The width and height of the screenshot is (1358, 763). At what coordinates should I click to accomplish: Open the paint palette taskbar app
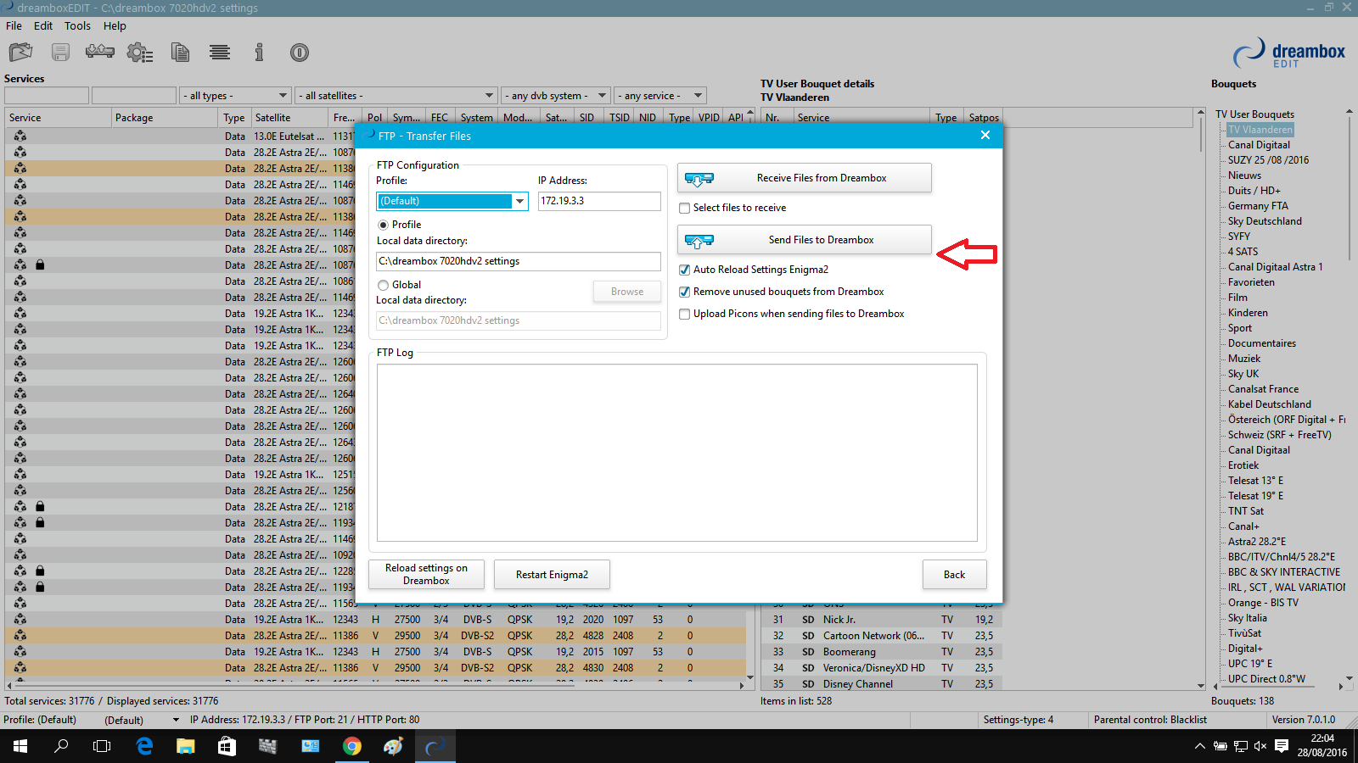pyautogui.click(x=393, y=746)
